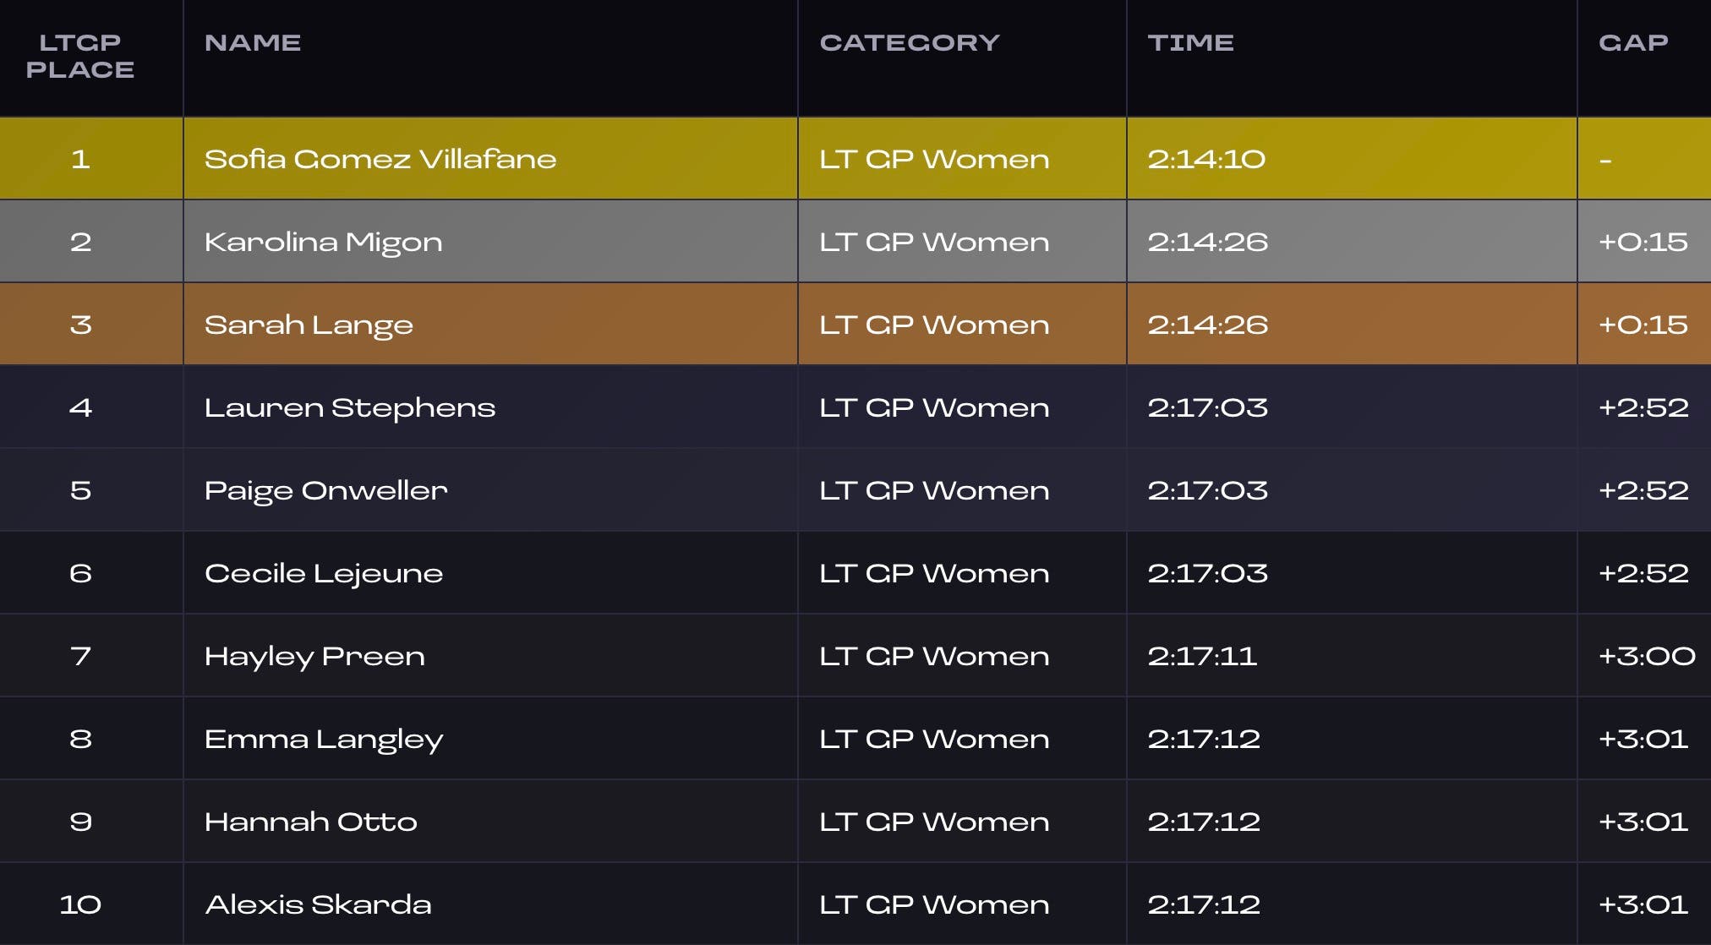Viewport: 1711px width, 945px height.
Task: Click Hannah Otto's time 2:17:12
Action: [x=1204, y=822]
